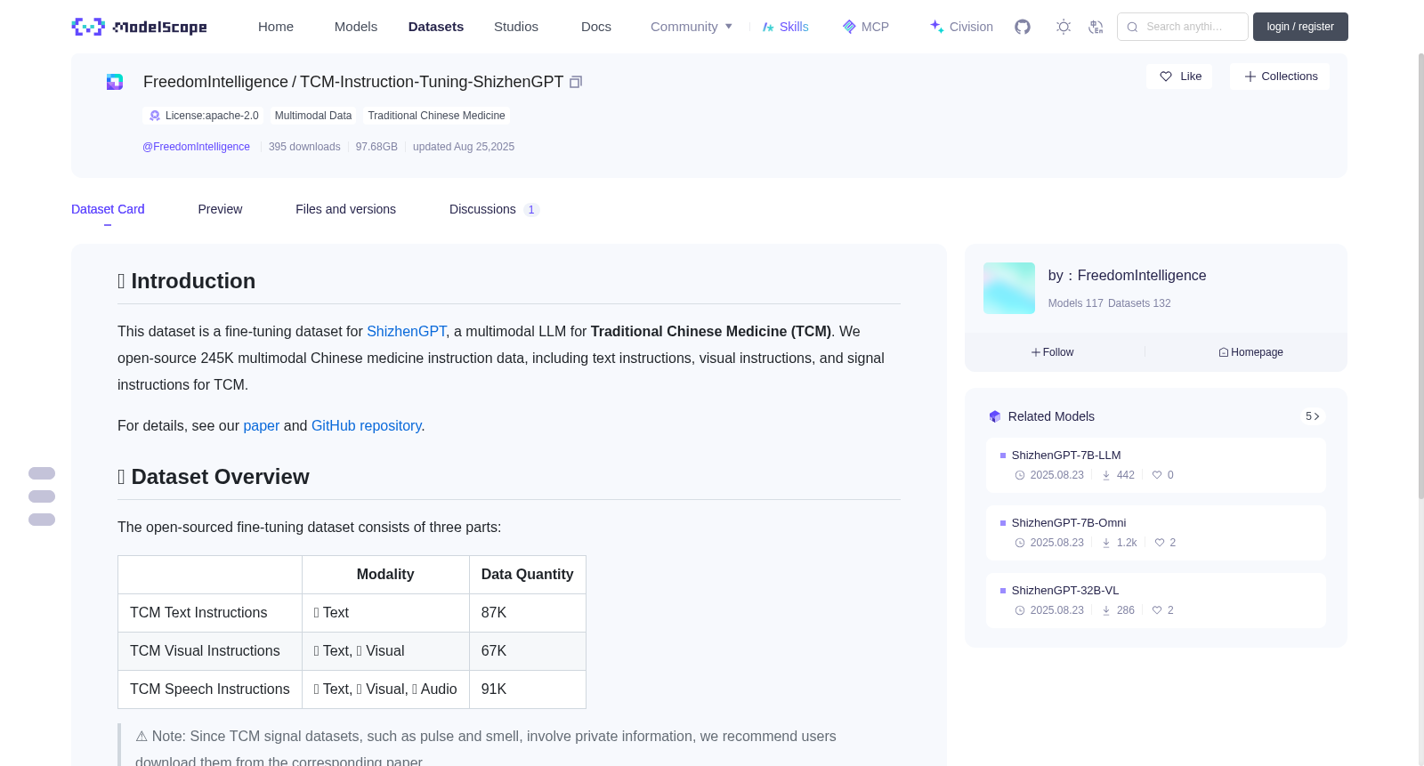
Task: Expand the Community dropdown menu
Action: tap(692, 27)
